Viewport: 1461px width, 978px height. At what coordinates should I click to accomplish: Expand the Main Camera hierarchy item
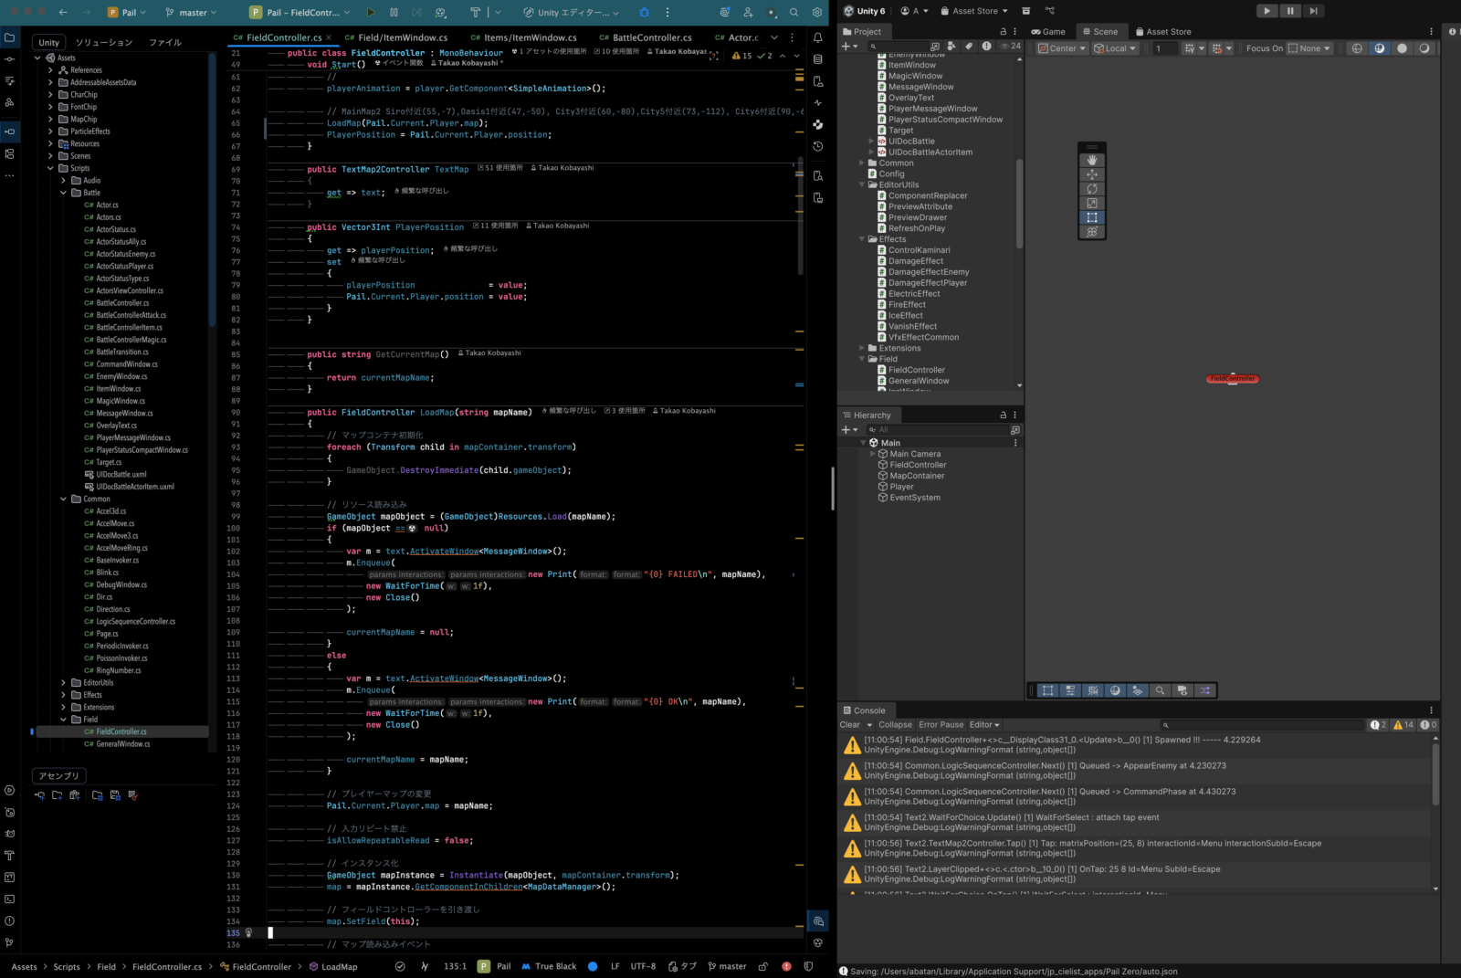pos(872,454)
